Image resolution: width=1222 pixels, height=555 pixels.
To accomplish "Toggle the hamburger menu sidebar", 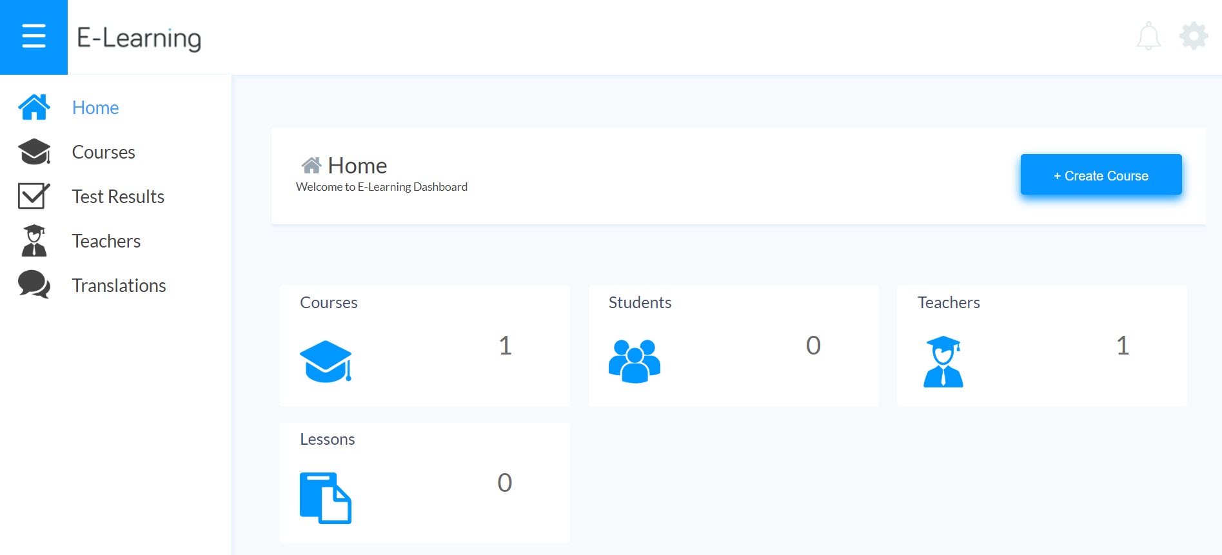I will (x=34, y=37).
